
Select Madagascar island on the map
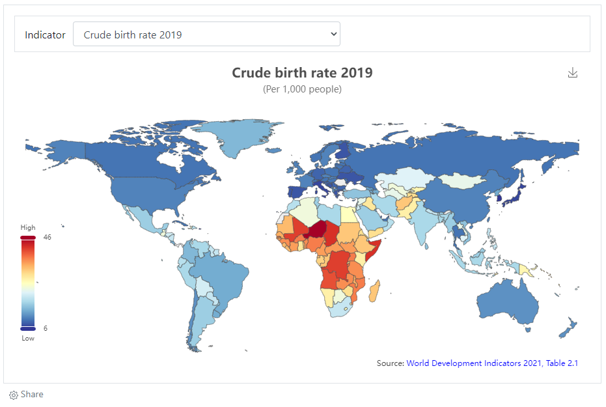(x=374, y=291)
